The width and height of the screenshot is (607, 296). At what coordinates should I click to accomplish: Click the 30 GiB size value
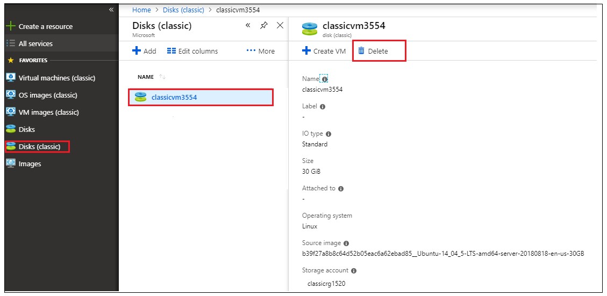click(x=311, y=172)
